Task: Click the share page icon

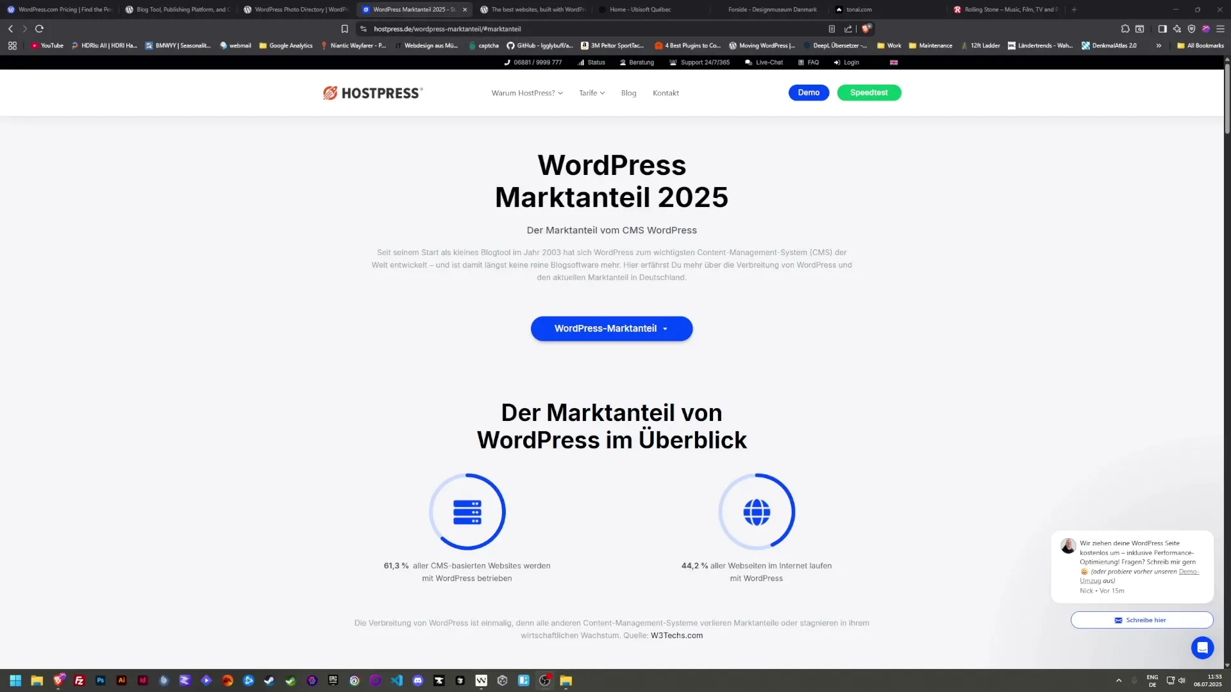Action: pyautogui.click(x=848, y=29)
